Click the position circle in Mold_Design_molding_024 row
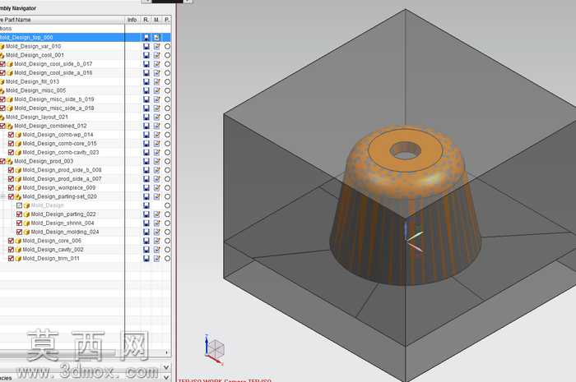Viewport: 576px width, 382px height. (x=167, y=232)
